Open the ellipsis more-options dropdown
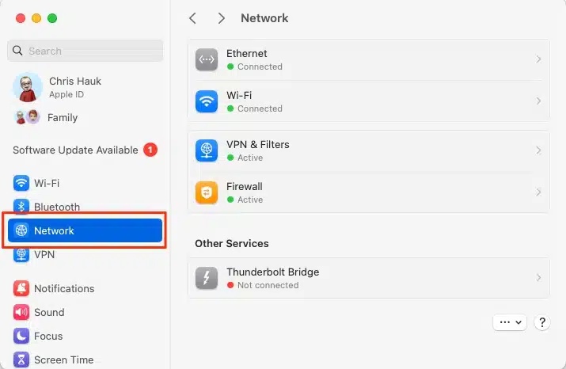566x369 pixels. (509, 322)
